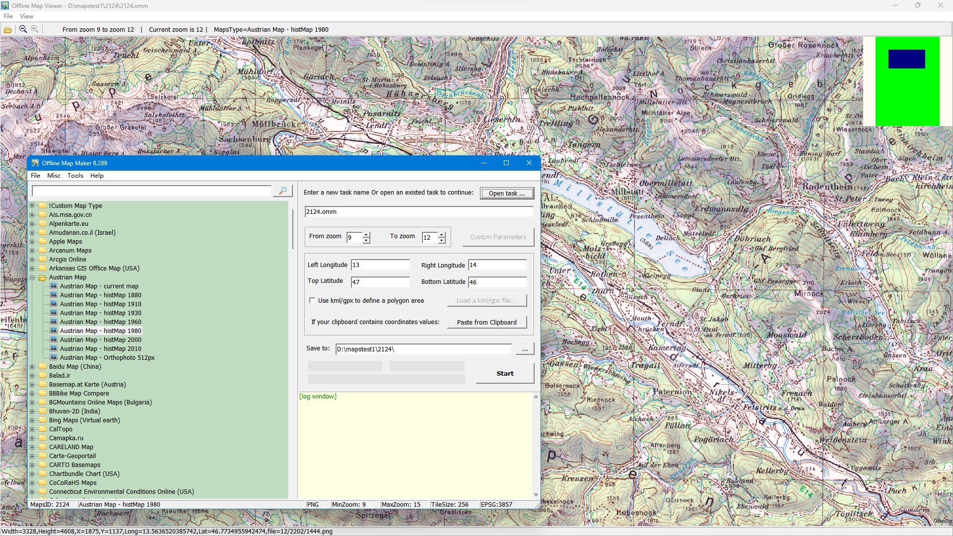This screenshot has width=953, height=536.
Task: Click the Bottom Latitude field
Action: [497, 282]
